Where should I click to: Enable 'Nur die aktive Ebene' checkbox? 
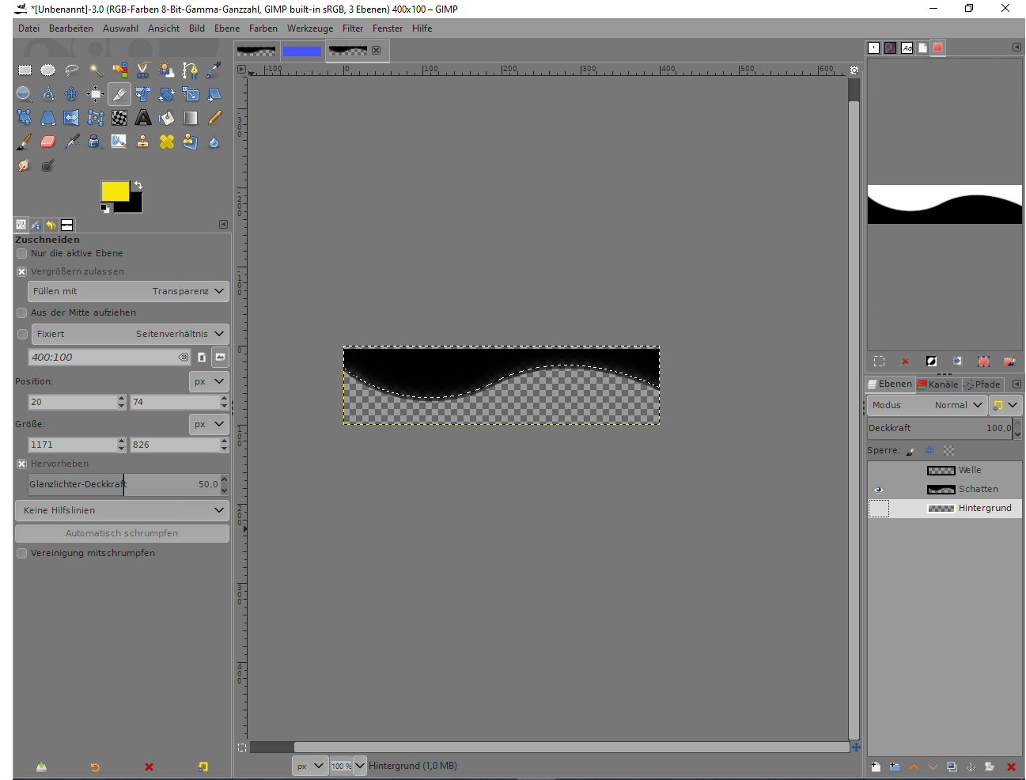point(22,254)
